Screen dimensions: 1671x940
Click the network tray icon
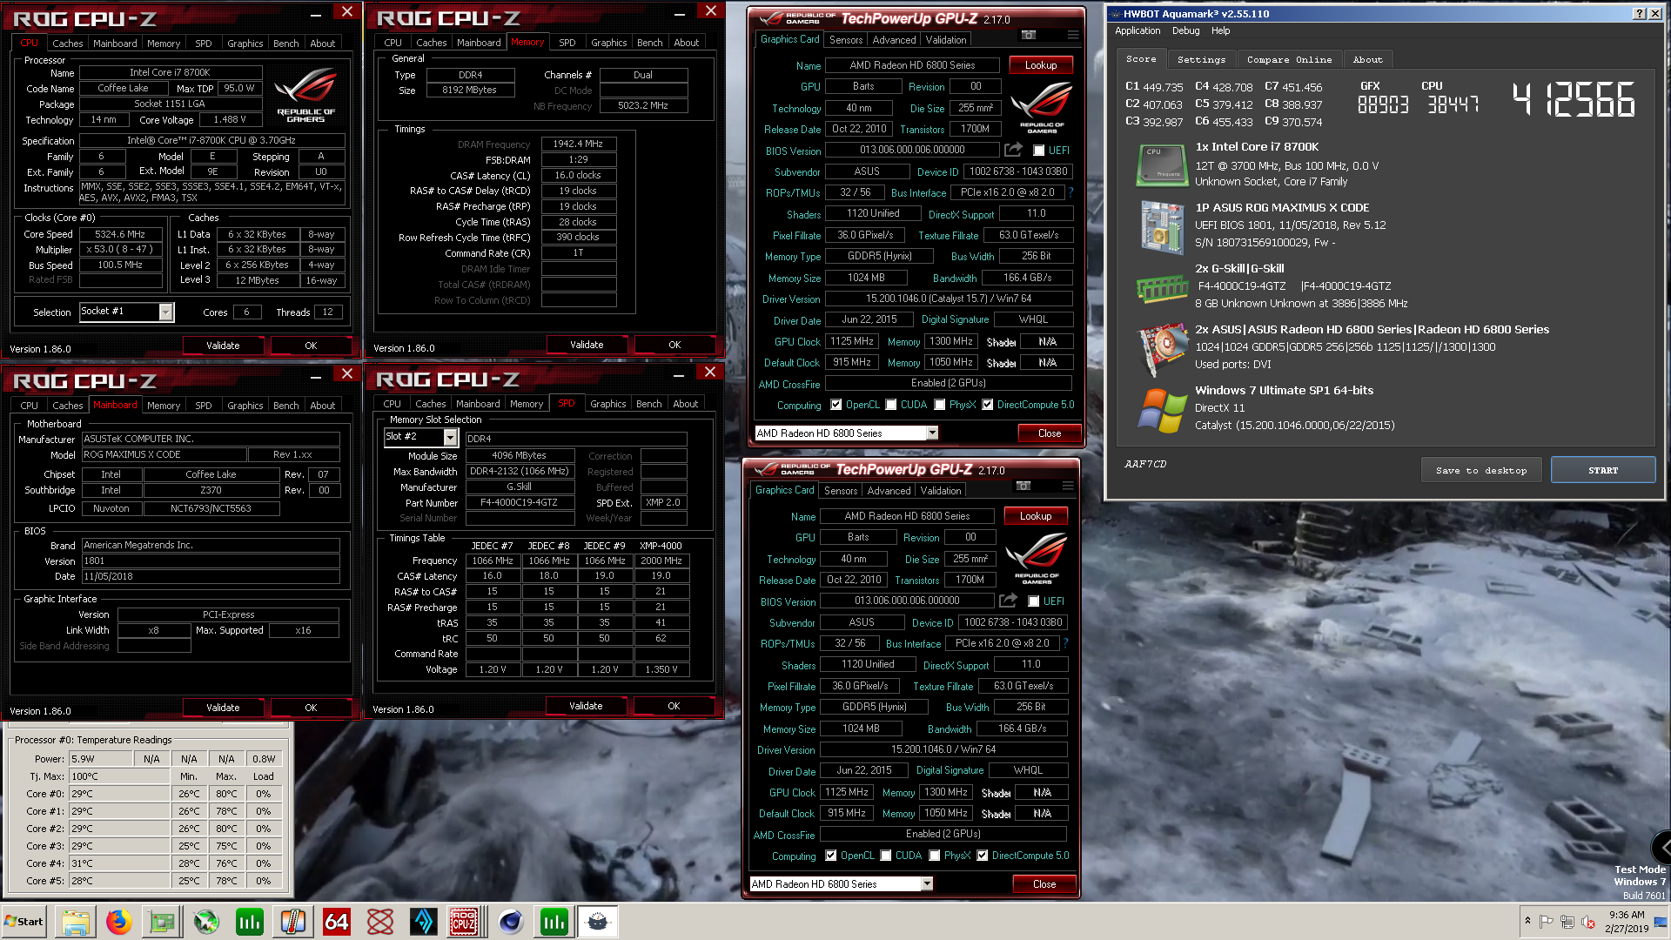[1567, 922]
